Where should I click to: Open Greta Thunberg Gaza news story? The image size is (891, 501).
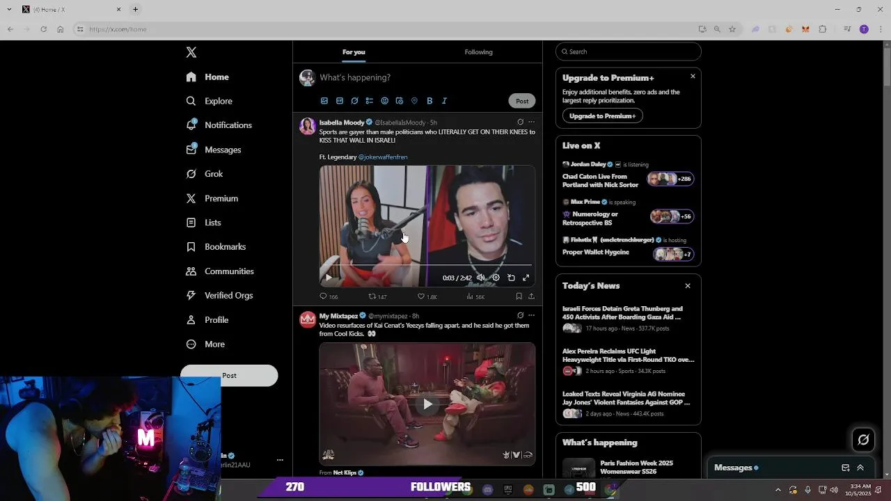tap(628, 318)
